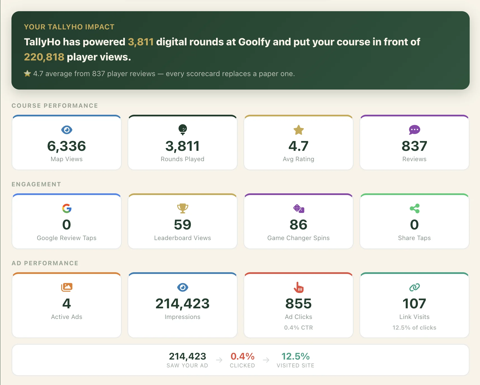Click the Impressions label
Image resolution: width=480 pixels, height=385 pixels.
(x=182, y=317)
